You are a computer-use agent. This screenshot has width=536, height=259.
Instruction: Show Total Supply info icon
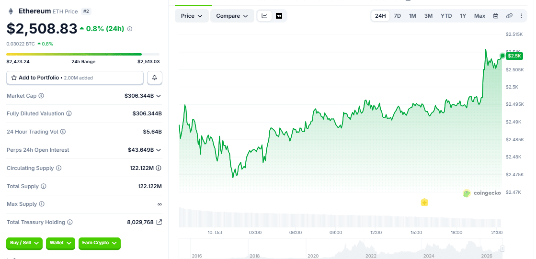[44, 186]
